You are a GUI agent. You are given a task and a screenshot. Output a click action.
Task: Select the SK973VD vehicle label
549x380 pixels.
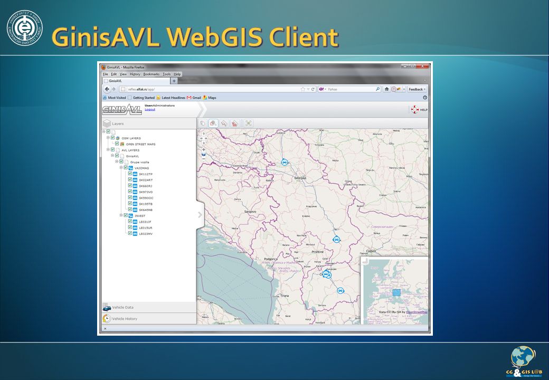(x=146, y=192)
